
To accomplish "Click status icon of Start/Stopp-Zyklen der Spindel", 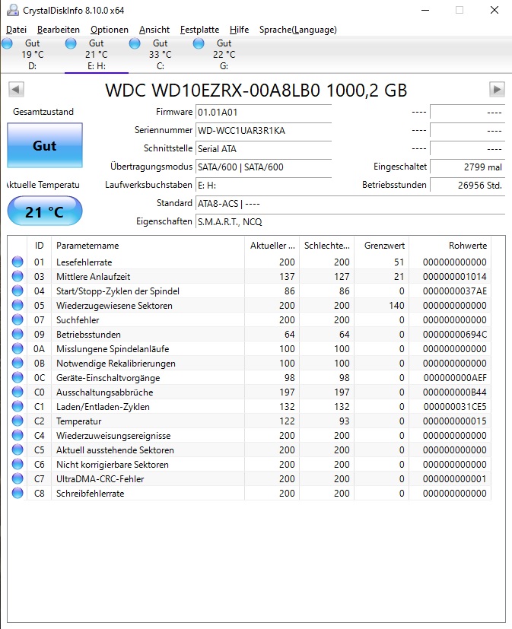I will (17, 291).
